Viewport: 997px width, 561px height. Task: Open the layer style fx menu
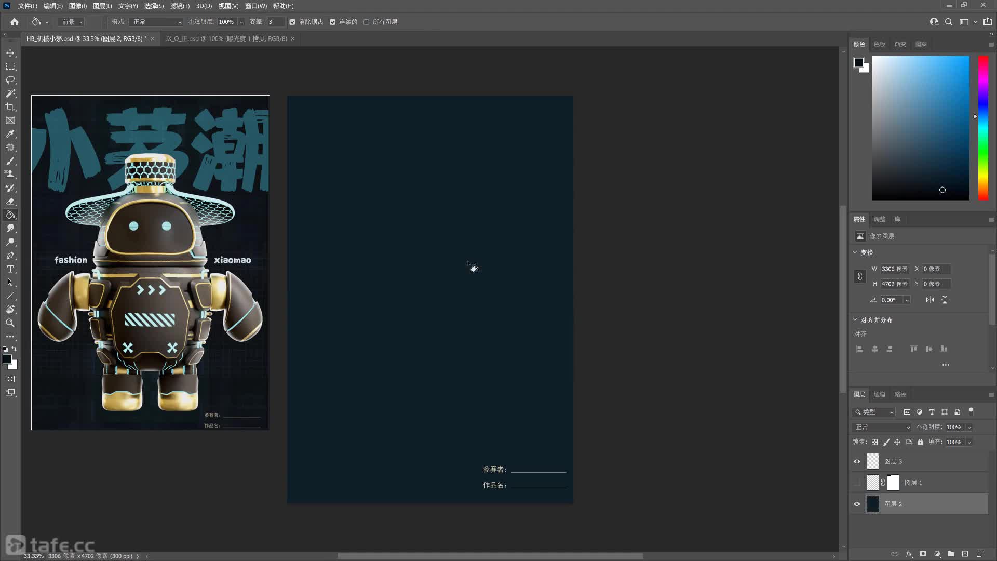[909, 554]
